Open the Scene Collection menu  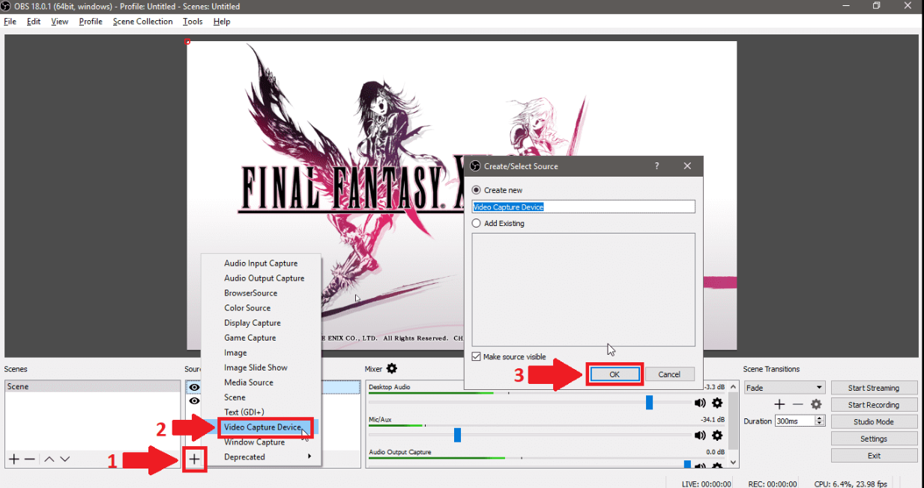pyautogui.click(x=143, y=22)
